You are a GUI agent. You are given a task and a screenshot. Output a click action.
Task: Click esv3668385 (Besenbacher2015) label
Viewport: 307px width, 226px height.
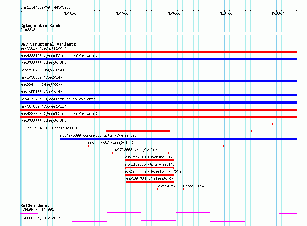(x=154, y=171)
